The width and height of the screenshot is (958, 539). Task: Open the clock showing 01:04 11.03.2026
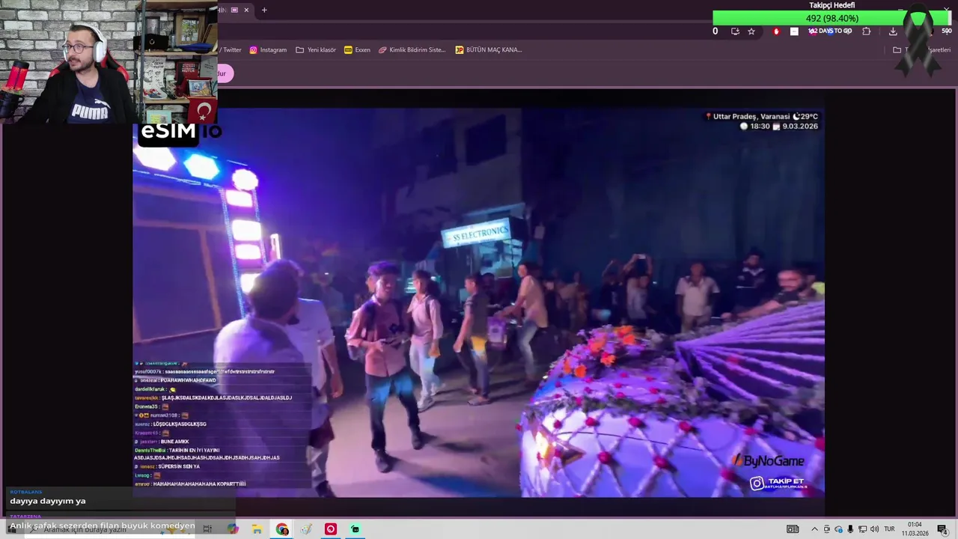915,529
